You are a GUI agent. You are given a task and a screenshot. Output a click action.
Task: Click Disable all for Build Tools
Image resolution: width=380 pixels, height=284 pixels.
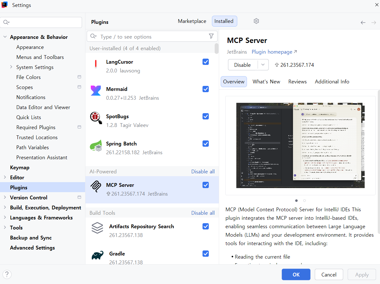(203, 213)
